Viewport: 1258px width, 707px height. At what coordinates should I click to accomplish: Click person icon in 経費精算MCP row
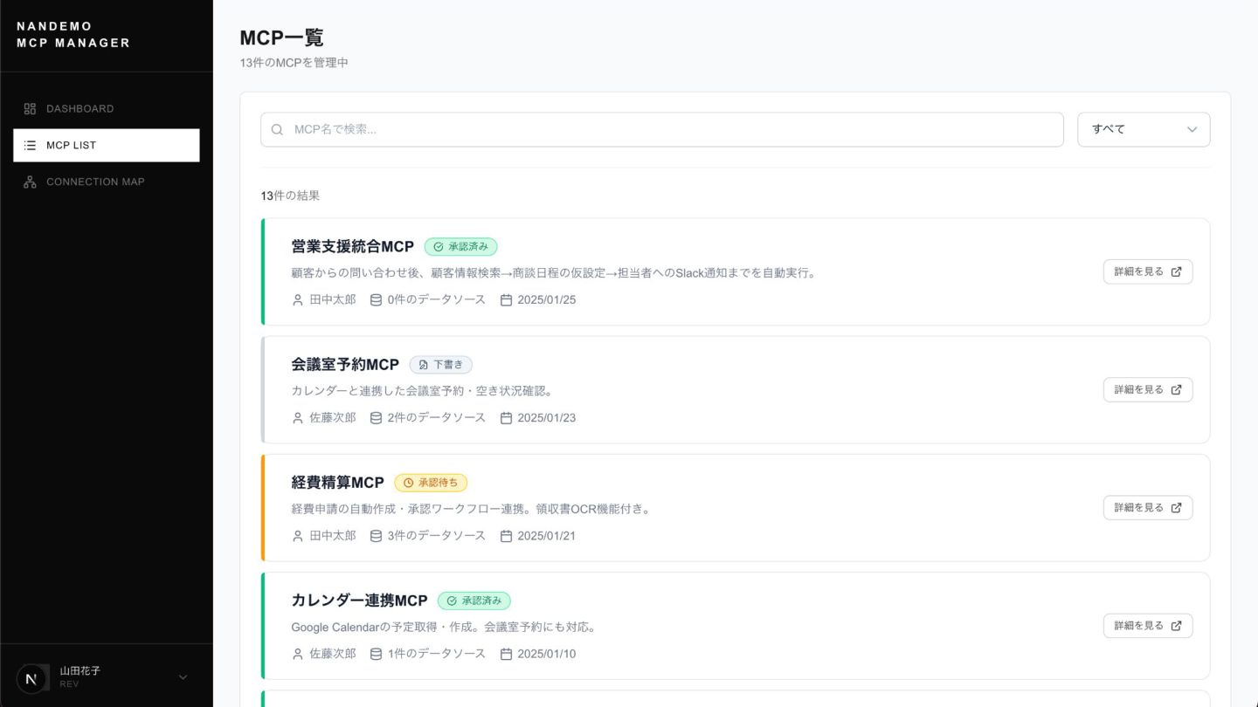click(297, 535)
